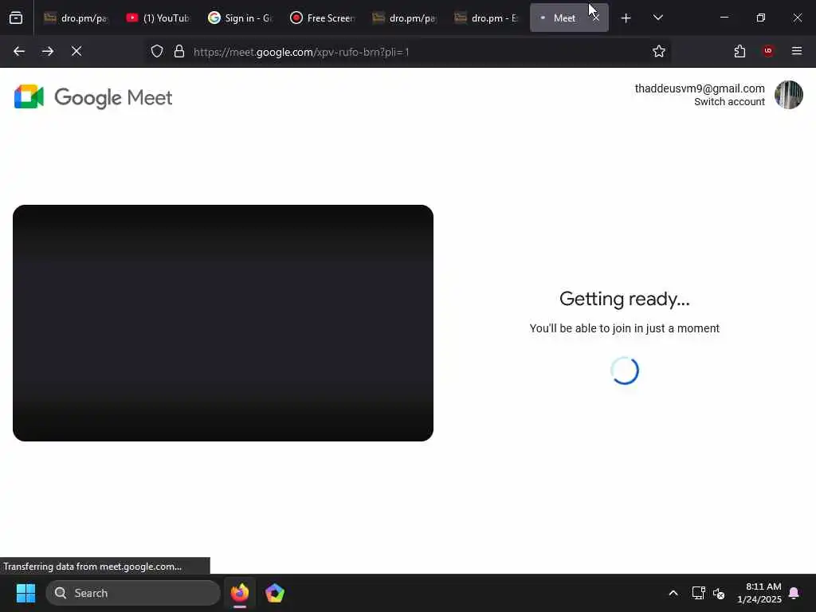Open the clock and date panel

(x=759, y=593)
